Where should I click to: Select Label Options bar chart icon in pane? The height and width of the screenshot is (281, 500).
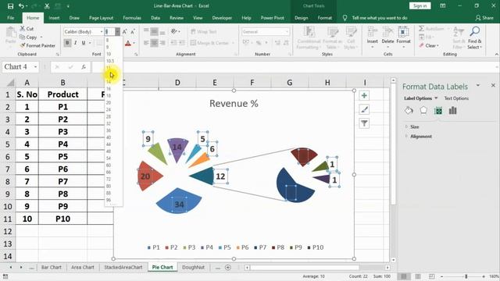coord(453,111)
